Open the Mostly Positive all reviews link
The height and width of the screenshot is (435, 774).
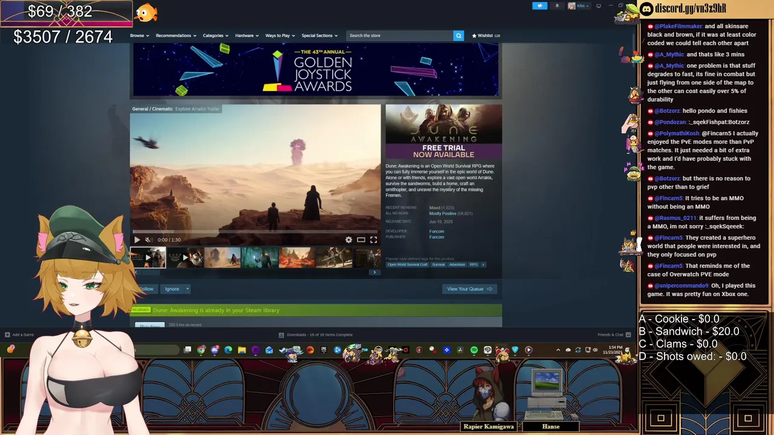(443, 213)
